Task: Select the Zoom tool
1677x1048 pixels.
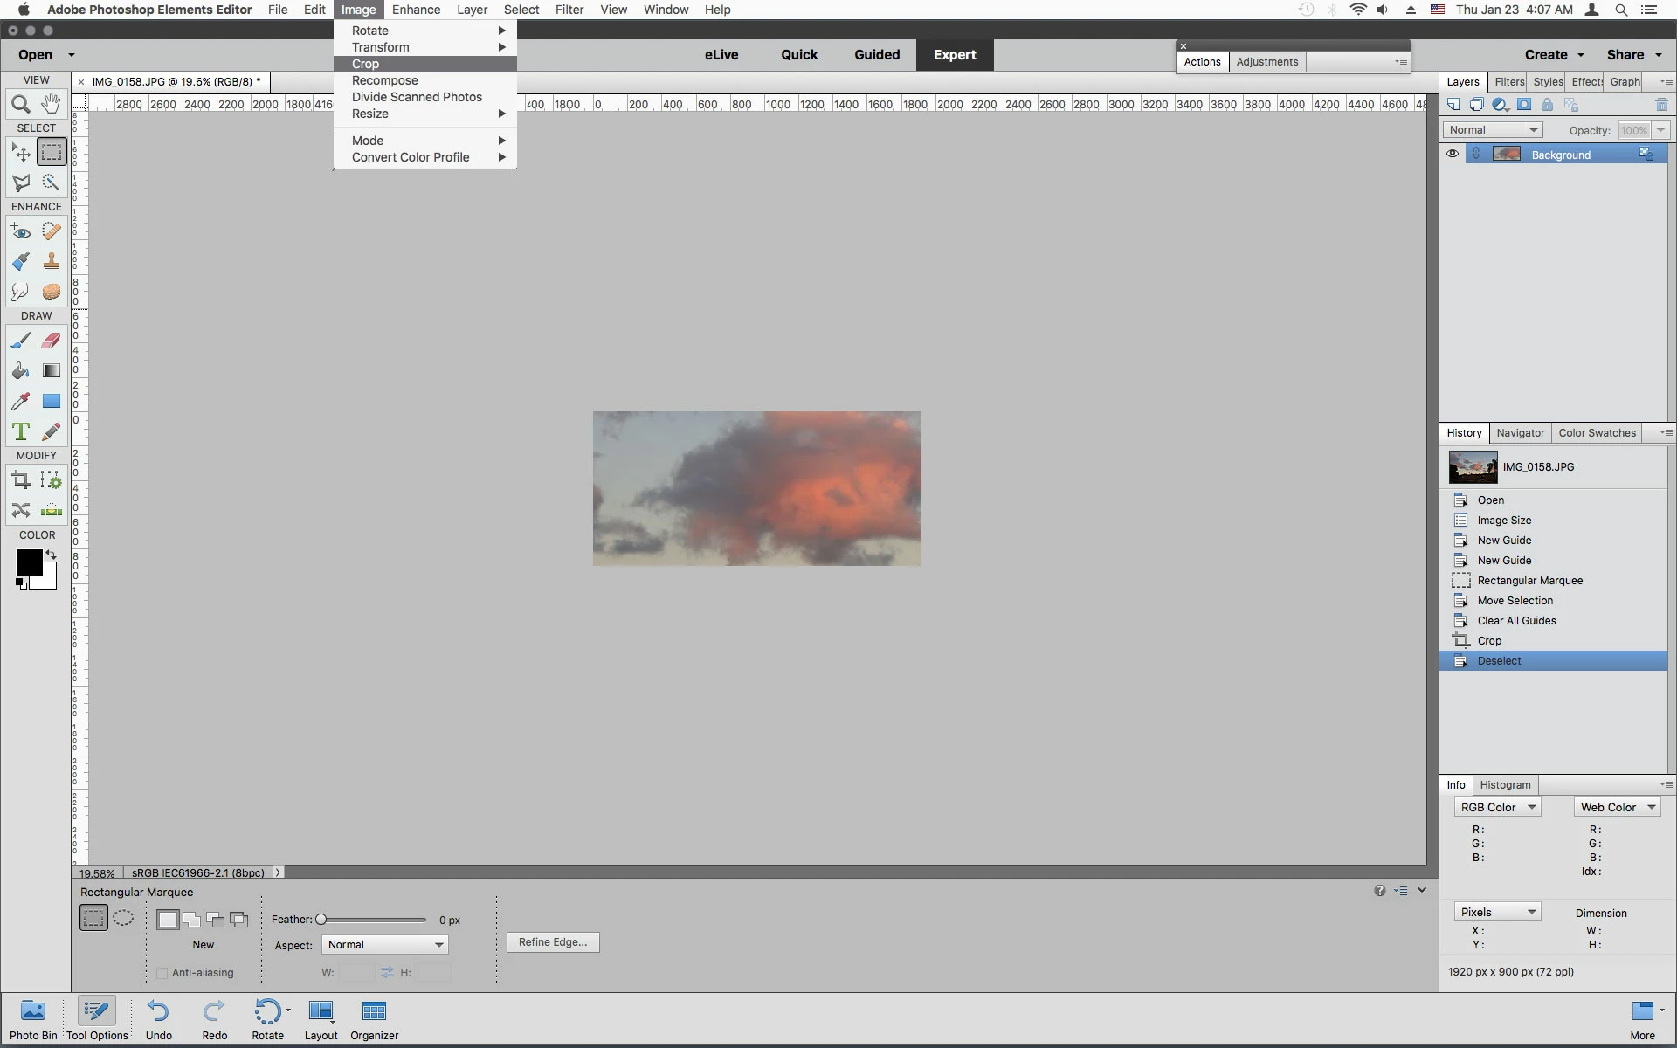Action: pos(21,105)
